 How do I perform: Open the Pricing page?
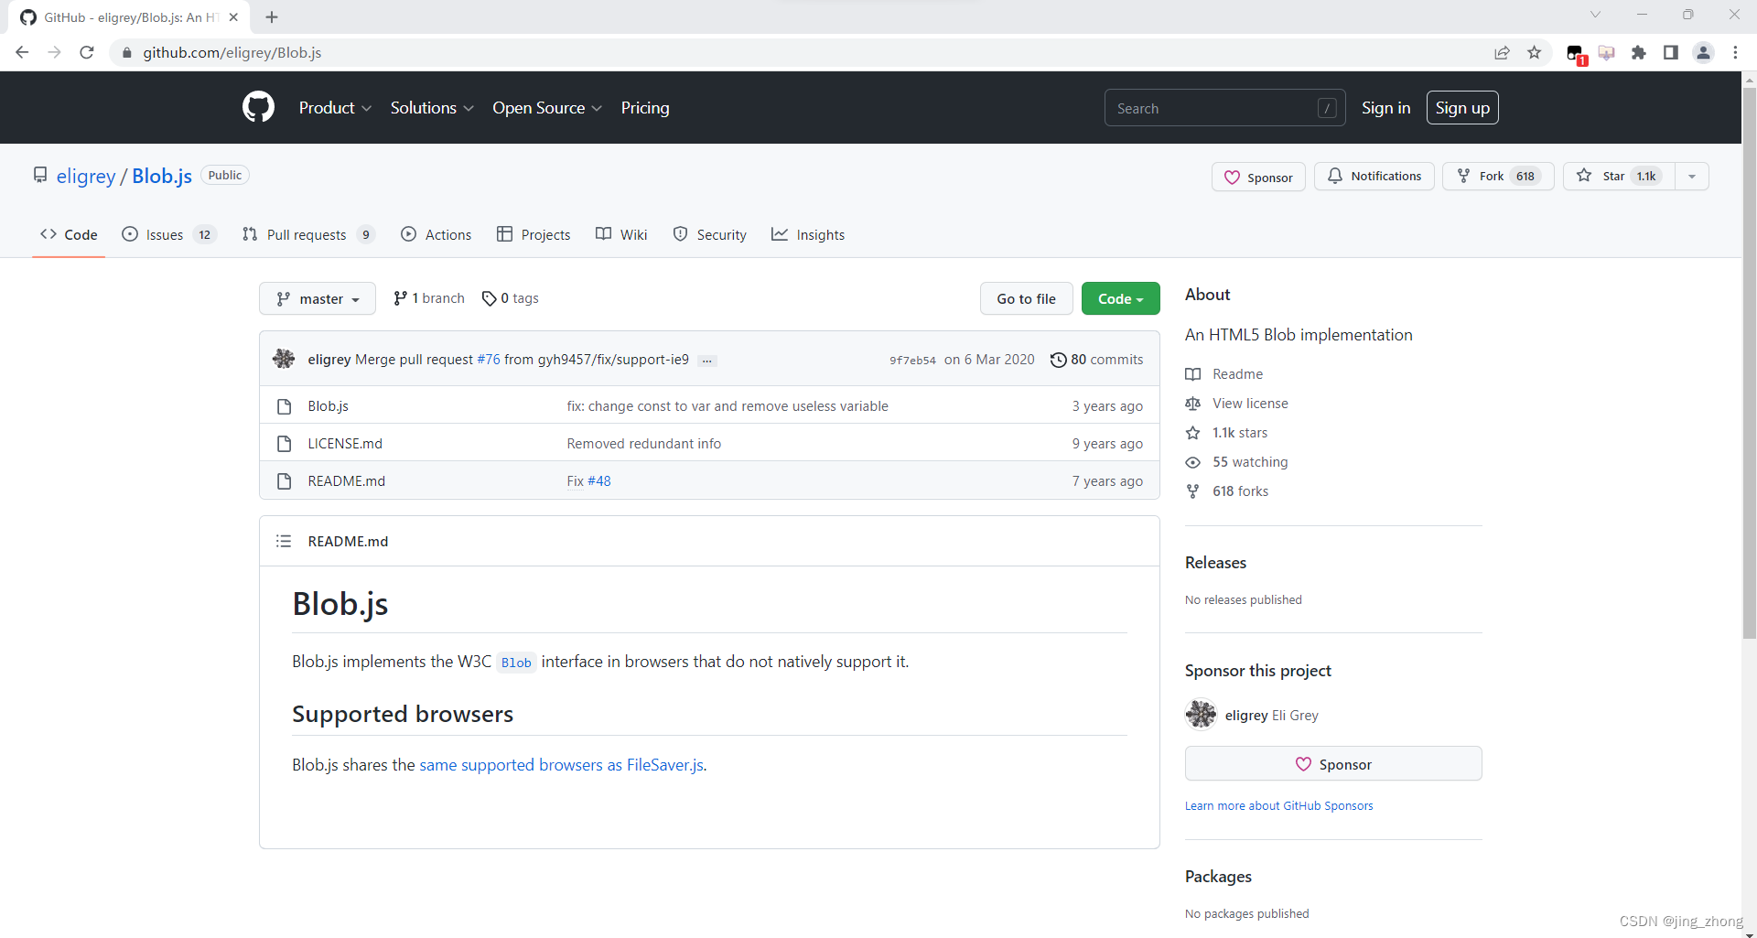[x=645, y=108]
